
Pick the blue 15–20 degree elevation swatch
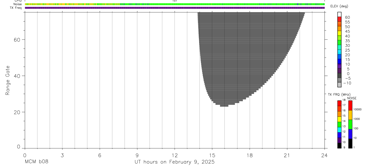[339, 57]
